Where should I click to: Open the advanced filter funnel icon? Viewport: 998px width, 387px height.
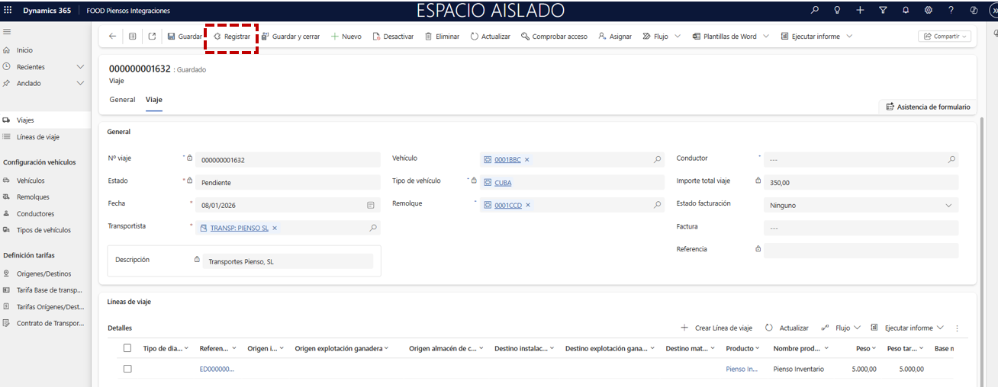click(883, 11)
